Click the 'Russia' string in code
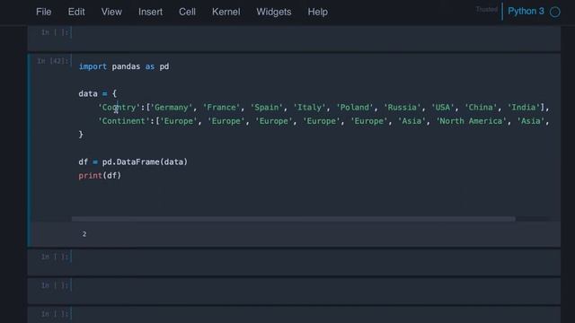The image size is (575, 323). click(x=402, y=108)
